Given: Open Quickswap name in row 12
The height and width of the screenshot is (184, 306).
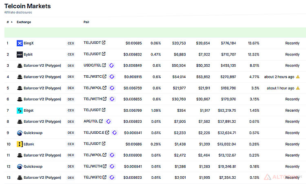Looking at the screenshot, I should click(33, 166).
